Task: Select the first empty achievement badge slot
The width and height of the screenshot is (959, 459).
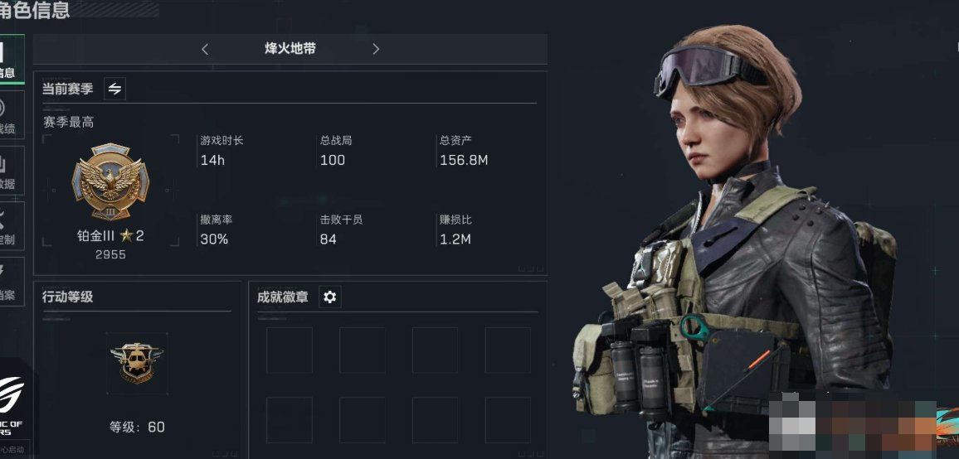Action: [x=290, y=350]
